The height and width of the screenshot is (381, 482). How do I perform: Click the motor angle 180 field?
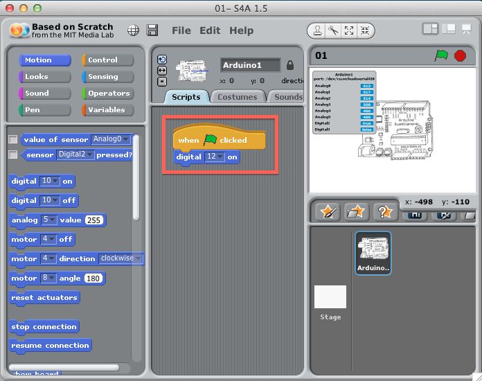click(93, 278)
